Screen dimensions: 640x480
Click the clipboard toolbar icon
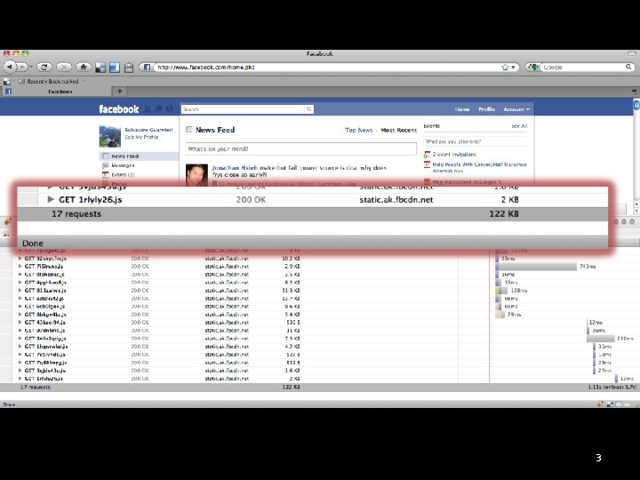[x=129, y=68]
